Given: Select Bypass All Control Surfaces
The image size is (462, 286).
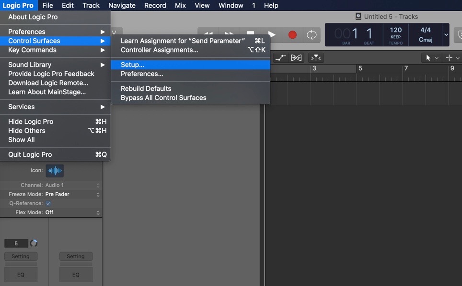Looking at the screenshot, I should pyautogui.click(x=163, y=98).
